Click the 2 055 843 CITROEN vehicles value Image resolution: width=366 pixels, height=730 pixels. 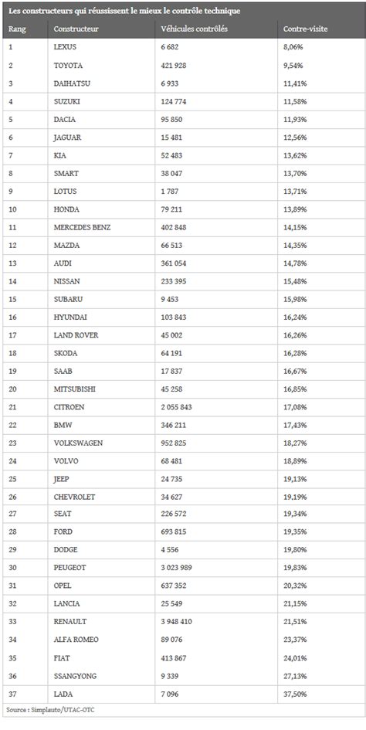pyautogui.click(x=176, y=407)
